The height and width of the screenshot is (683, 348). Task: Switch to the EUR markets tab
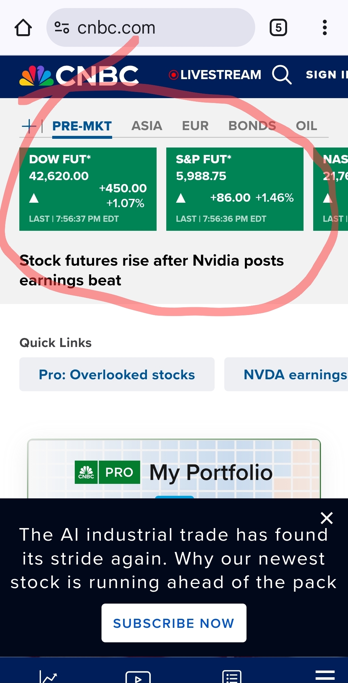click(195, 126)
